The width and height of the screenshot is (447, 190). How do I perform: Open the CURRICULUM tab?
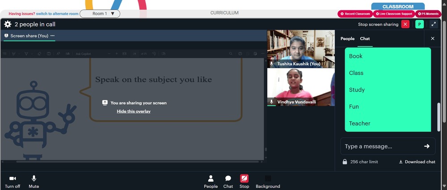click(224, 13)
